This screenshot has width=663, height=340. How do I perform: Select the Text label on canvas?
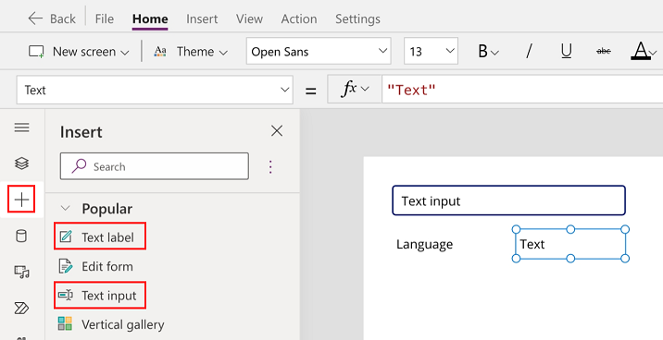pyautogui.click(x=570, y=244)
